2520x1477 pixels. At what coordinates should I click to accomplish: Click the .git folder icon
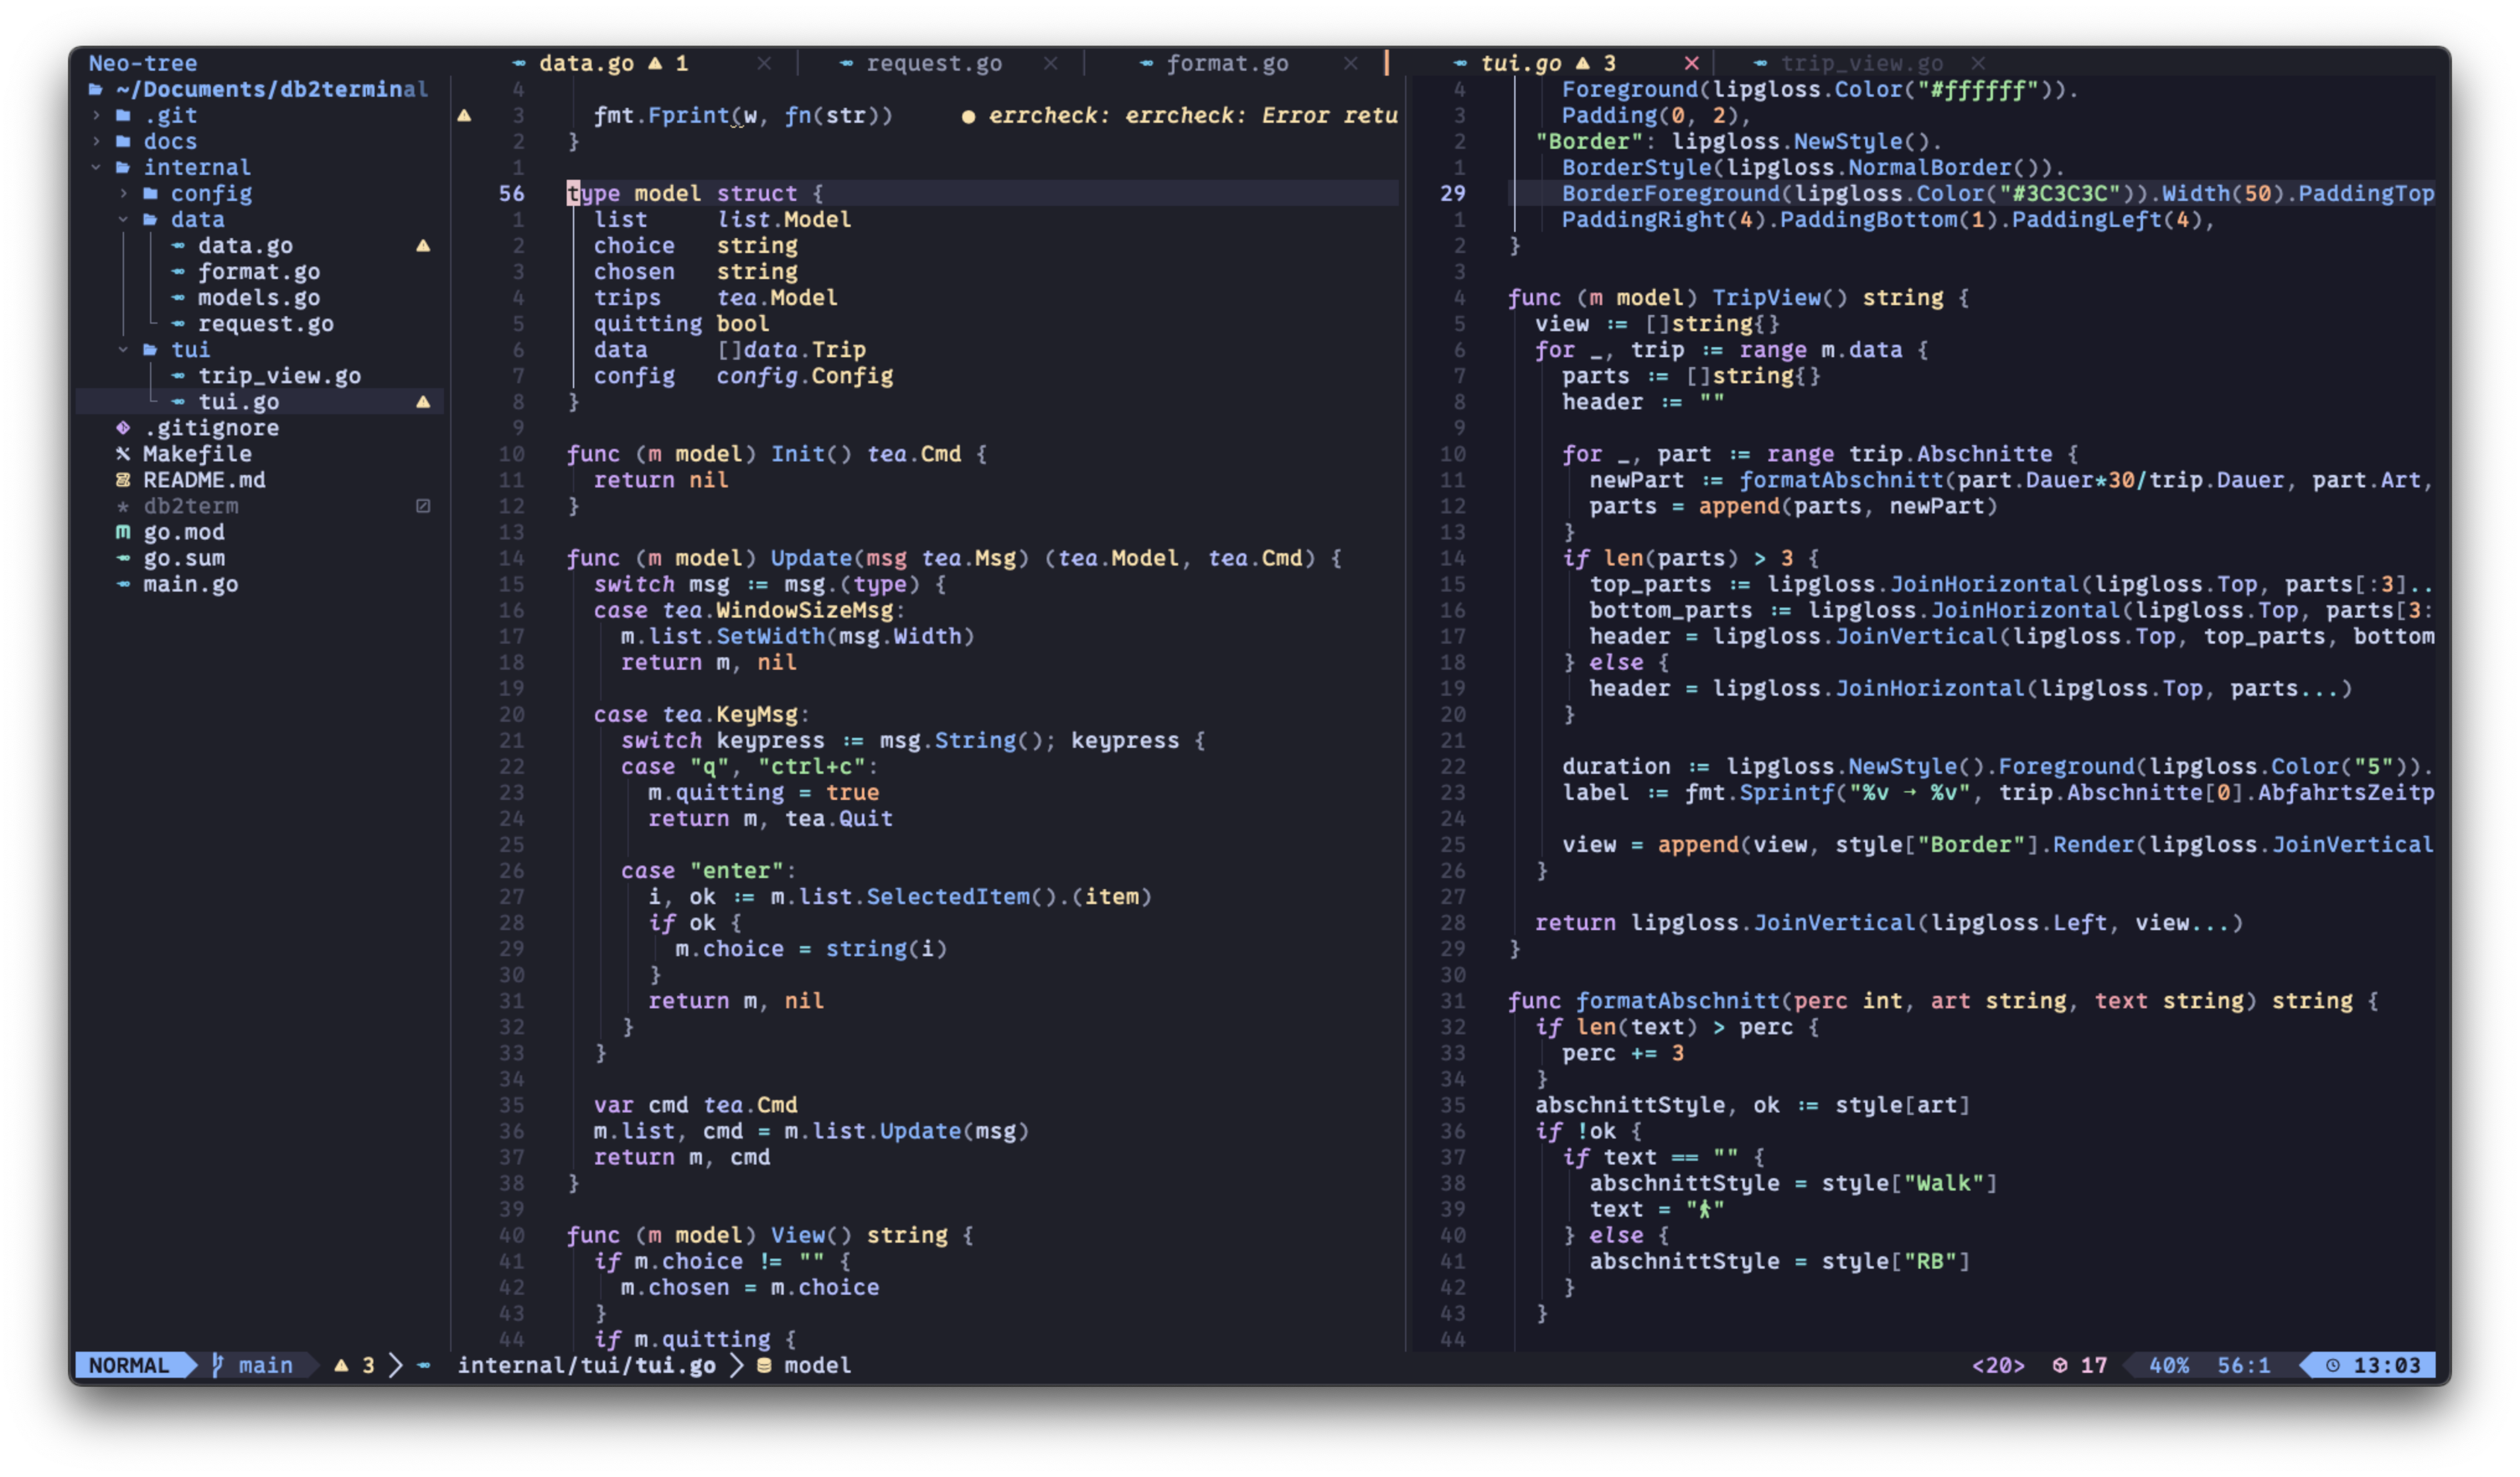click(x=124, y=116)
